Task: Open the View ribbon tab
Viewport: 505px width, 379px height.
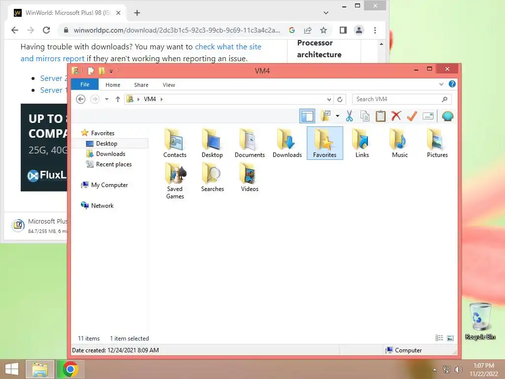Action: (169, 85)
